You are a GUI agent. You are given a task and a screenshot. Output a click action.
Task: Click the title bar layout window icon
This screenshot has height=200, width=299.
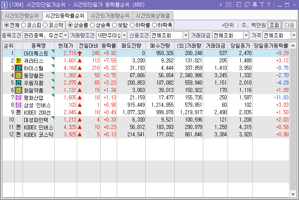(x=239, y=5)
